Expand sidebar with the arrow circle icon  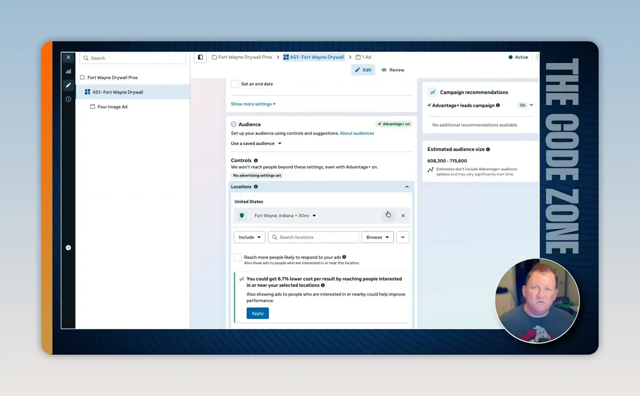68,248
